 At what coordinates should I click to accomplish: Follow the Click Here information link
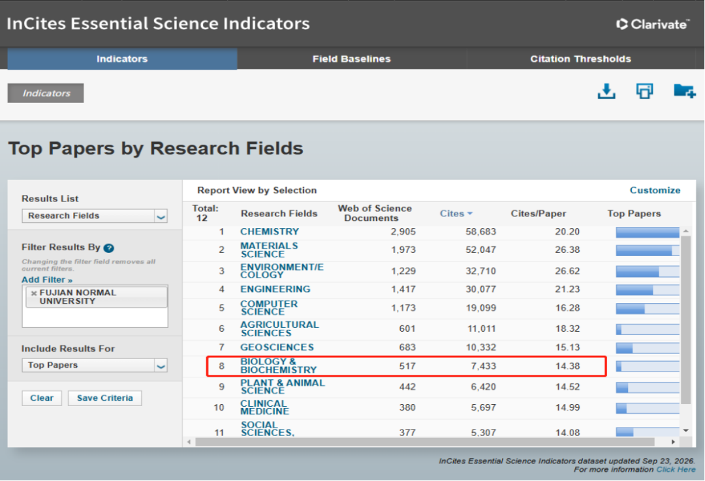point(676,469)
